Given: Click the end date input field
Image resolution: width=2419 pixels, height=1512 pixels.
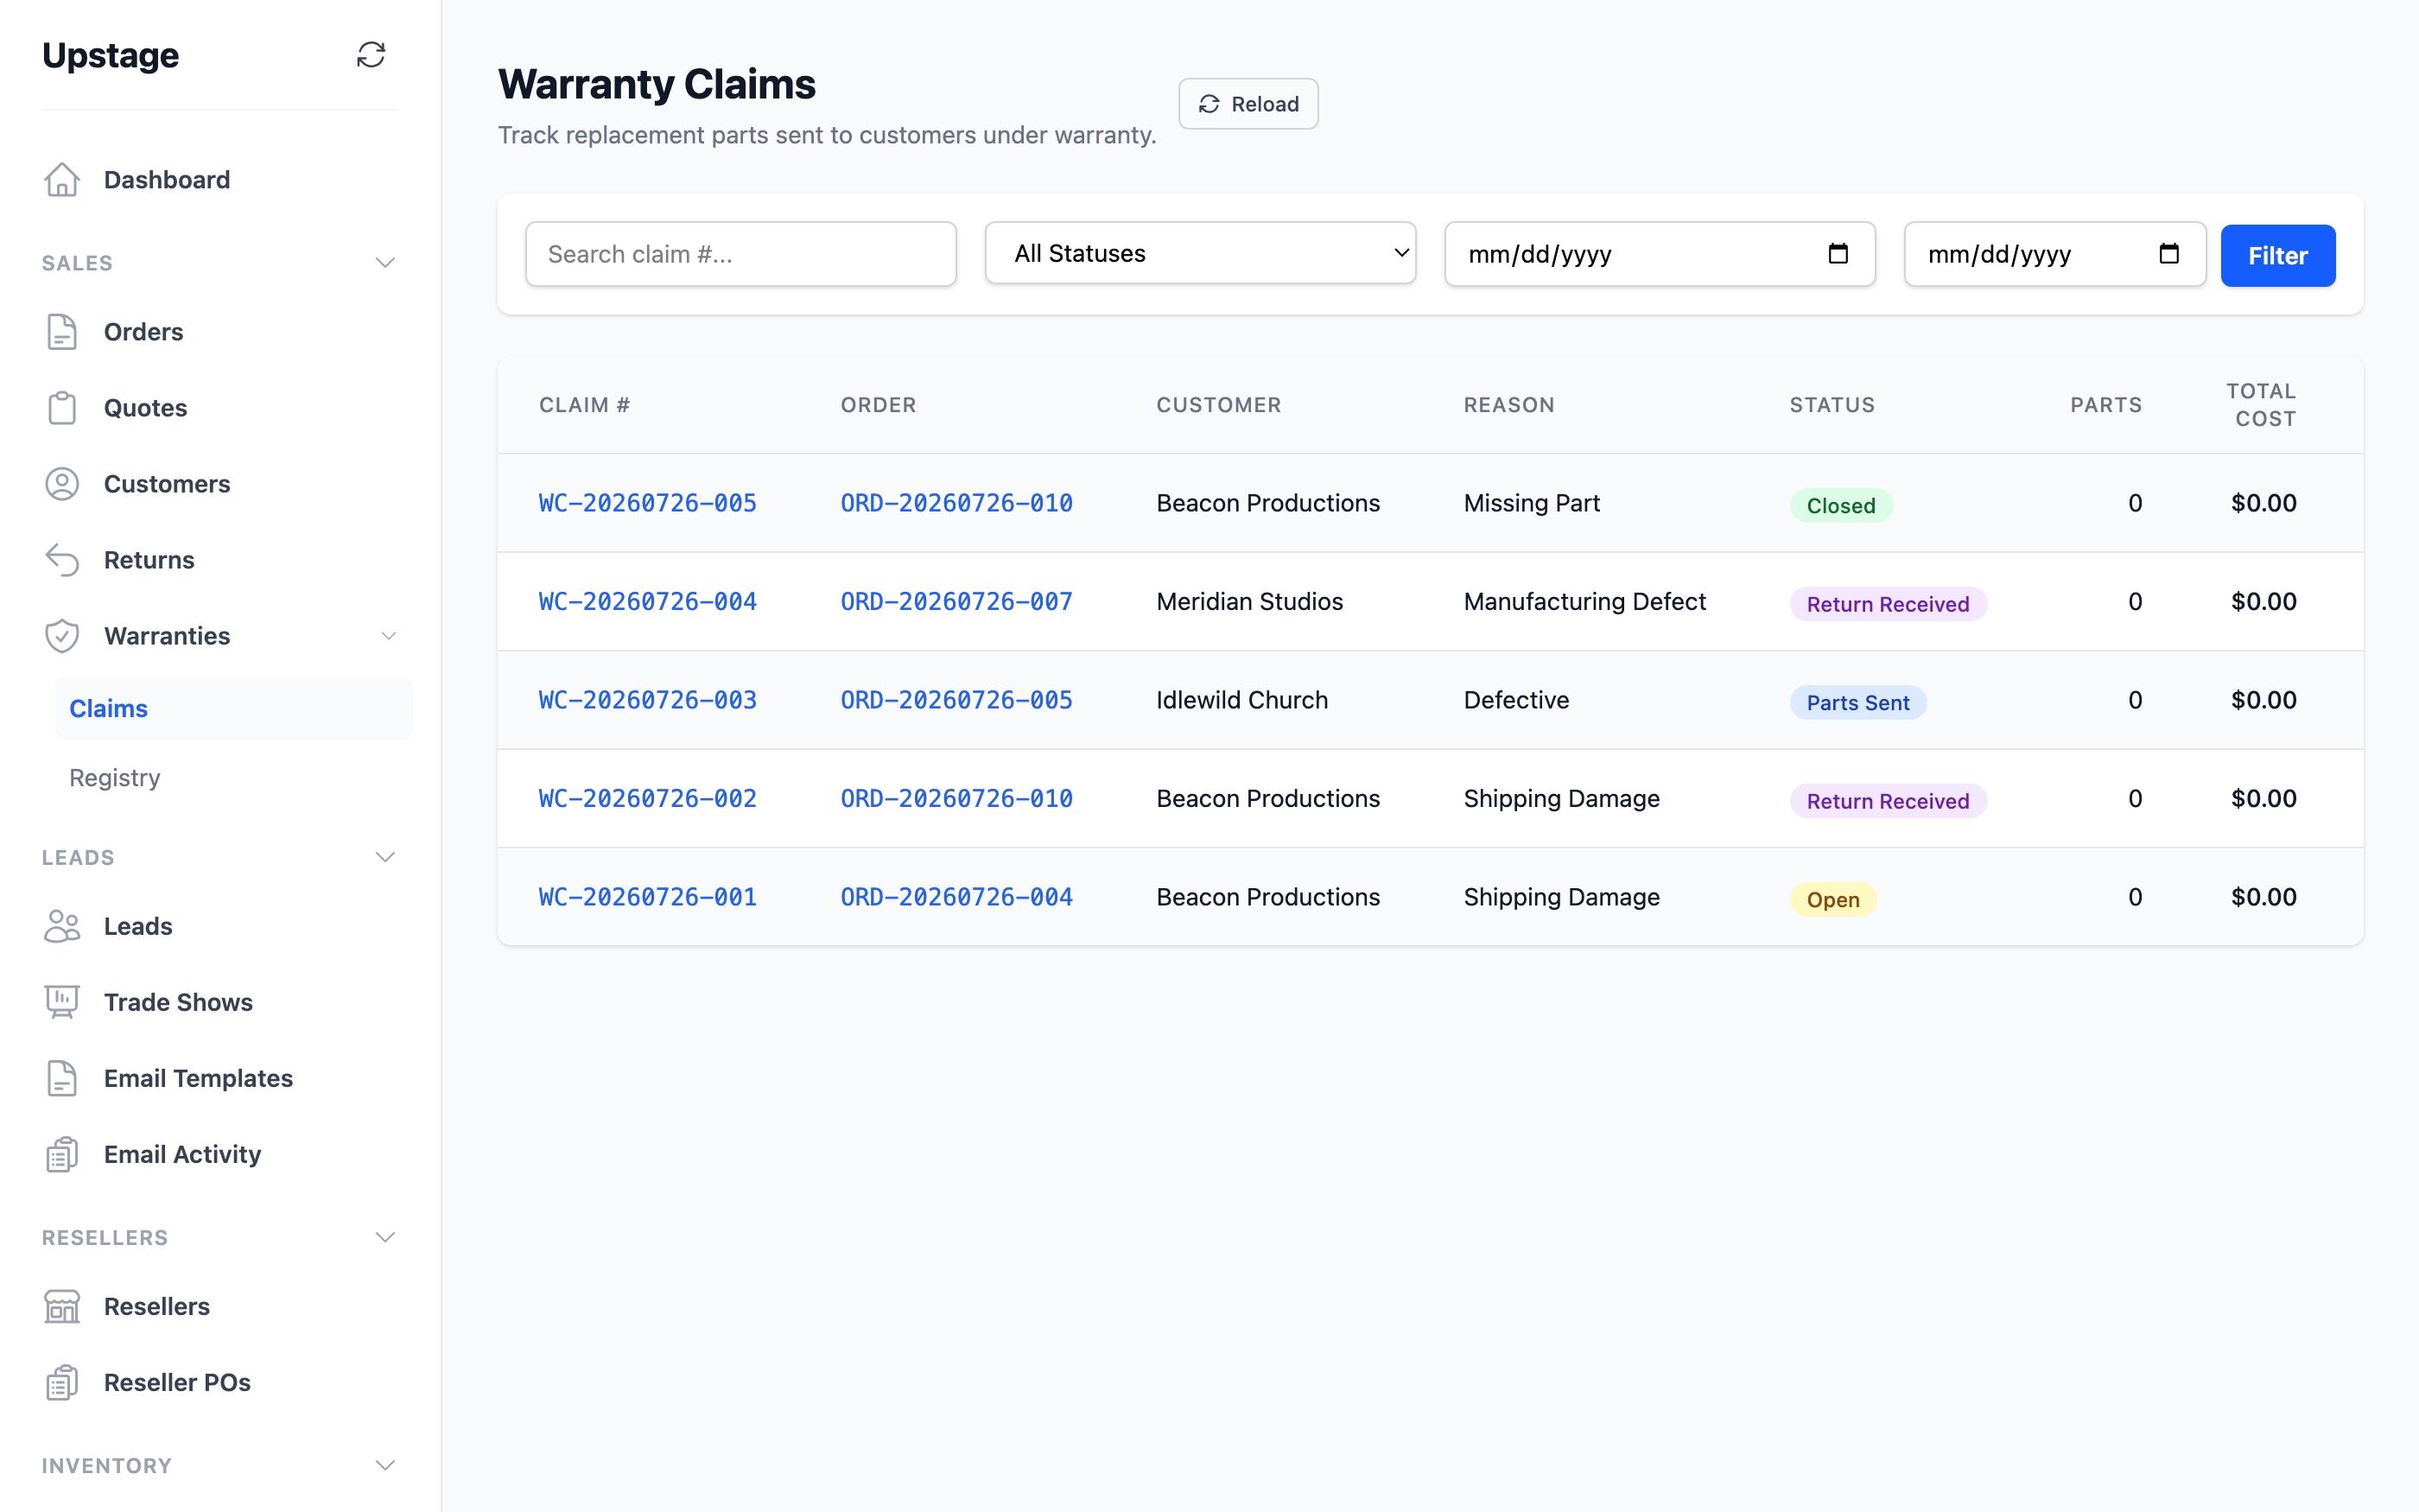Looking at the screenshot, I should pos(2055,254).
